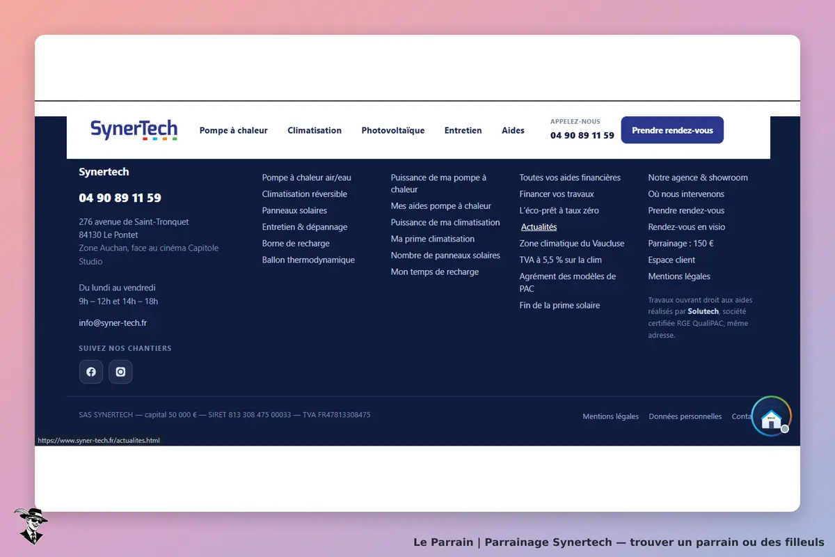Open Zone climatique du Vaucluse link
835x557 pixels.
click(572, 244)
